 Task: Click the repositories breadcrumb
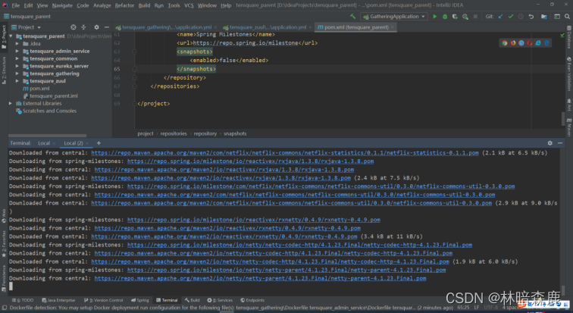pyautogui.click(x=174, y=133)
